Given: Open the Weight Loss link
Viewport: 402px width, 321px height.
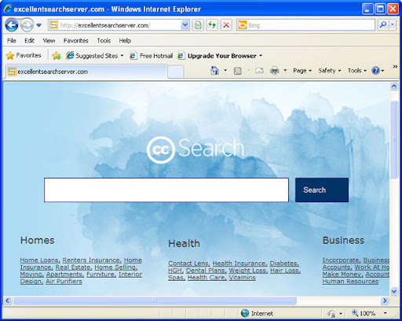Looking at the screenshot, I should coord(248,271).
